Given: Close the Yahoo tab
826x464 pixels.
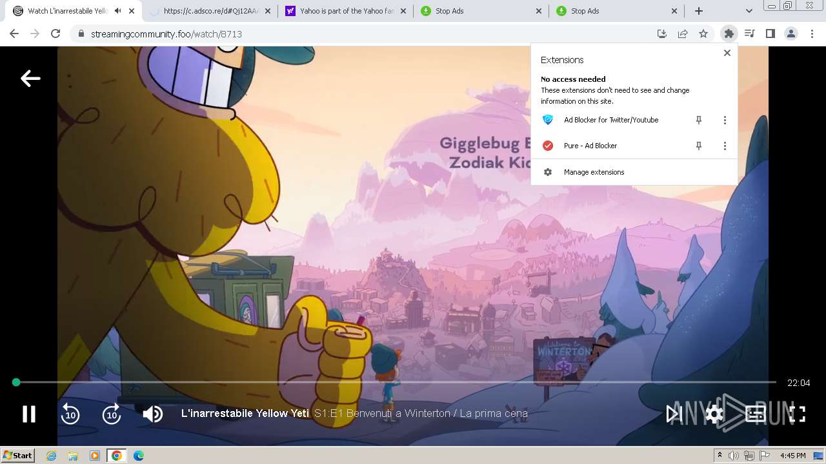Looking at the screenshot, I should [403, 11].
